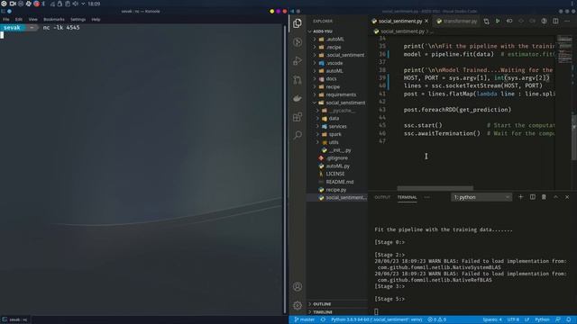The image size is (577, 324).
Task: Expand .autoML folder in explorer
Action: (x=336, y=39)
